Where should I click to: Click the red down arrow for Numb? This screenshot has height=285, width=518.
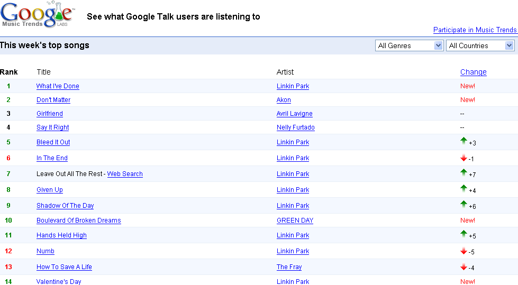pyautogui.click(x=464, y=251)
